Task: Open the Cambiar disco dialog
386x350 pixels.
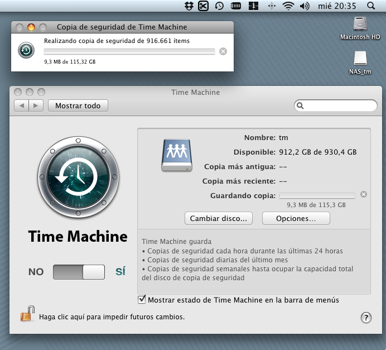Action: pos(219,218)
